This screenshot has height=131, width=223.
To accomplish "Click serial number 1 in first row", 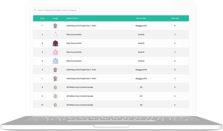I will coord(42,26).
